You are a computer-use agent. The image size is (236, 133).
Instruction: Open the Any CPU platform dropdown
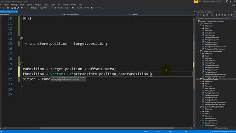[x=46, y=8]
